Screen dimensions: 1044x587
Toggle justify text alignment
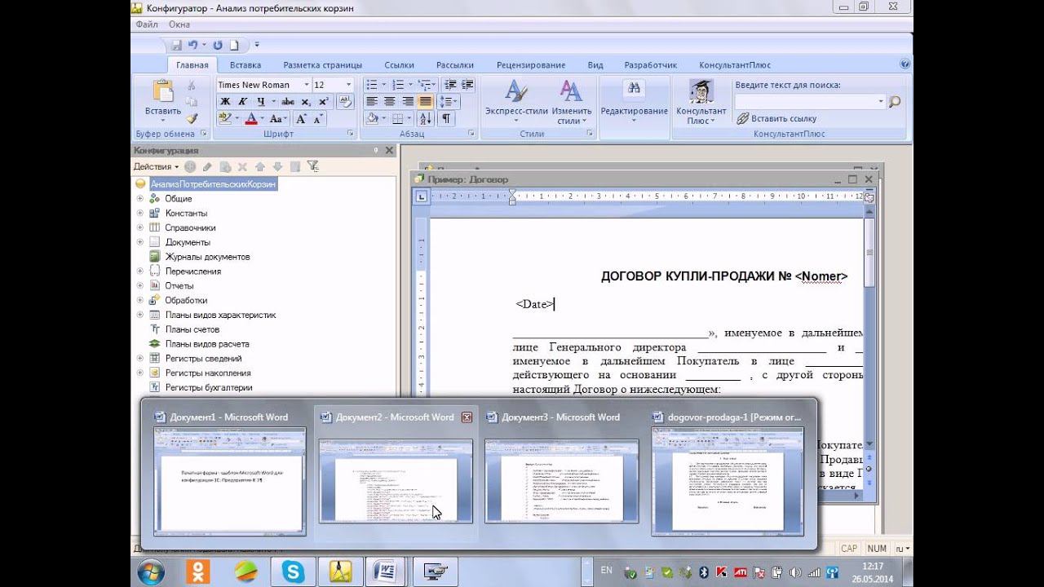click(426, 102)
